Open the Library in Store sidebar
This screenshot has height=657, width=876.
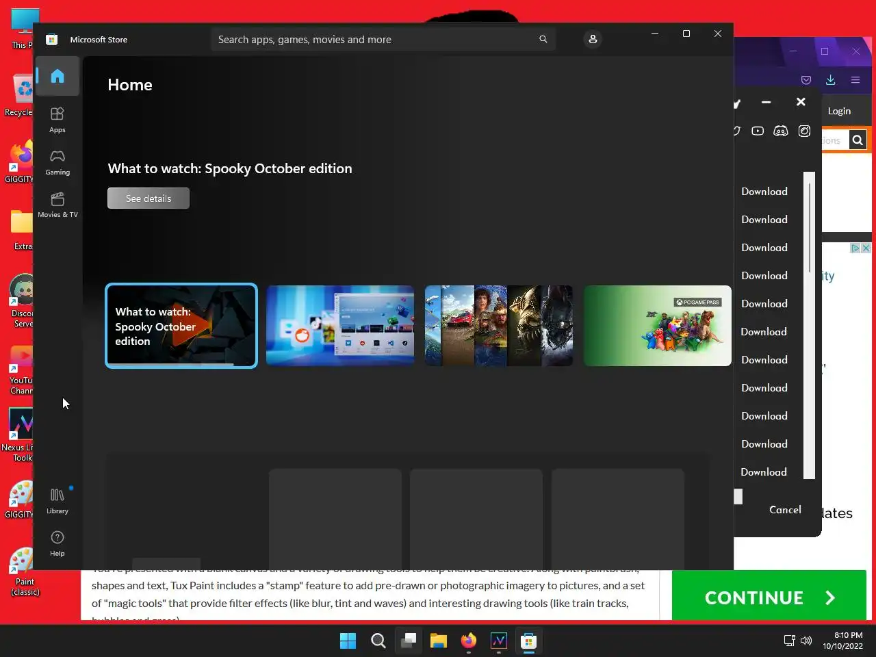(x=57, y=501)
